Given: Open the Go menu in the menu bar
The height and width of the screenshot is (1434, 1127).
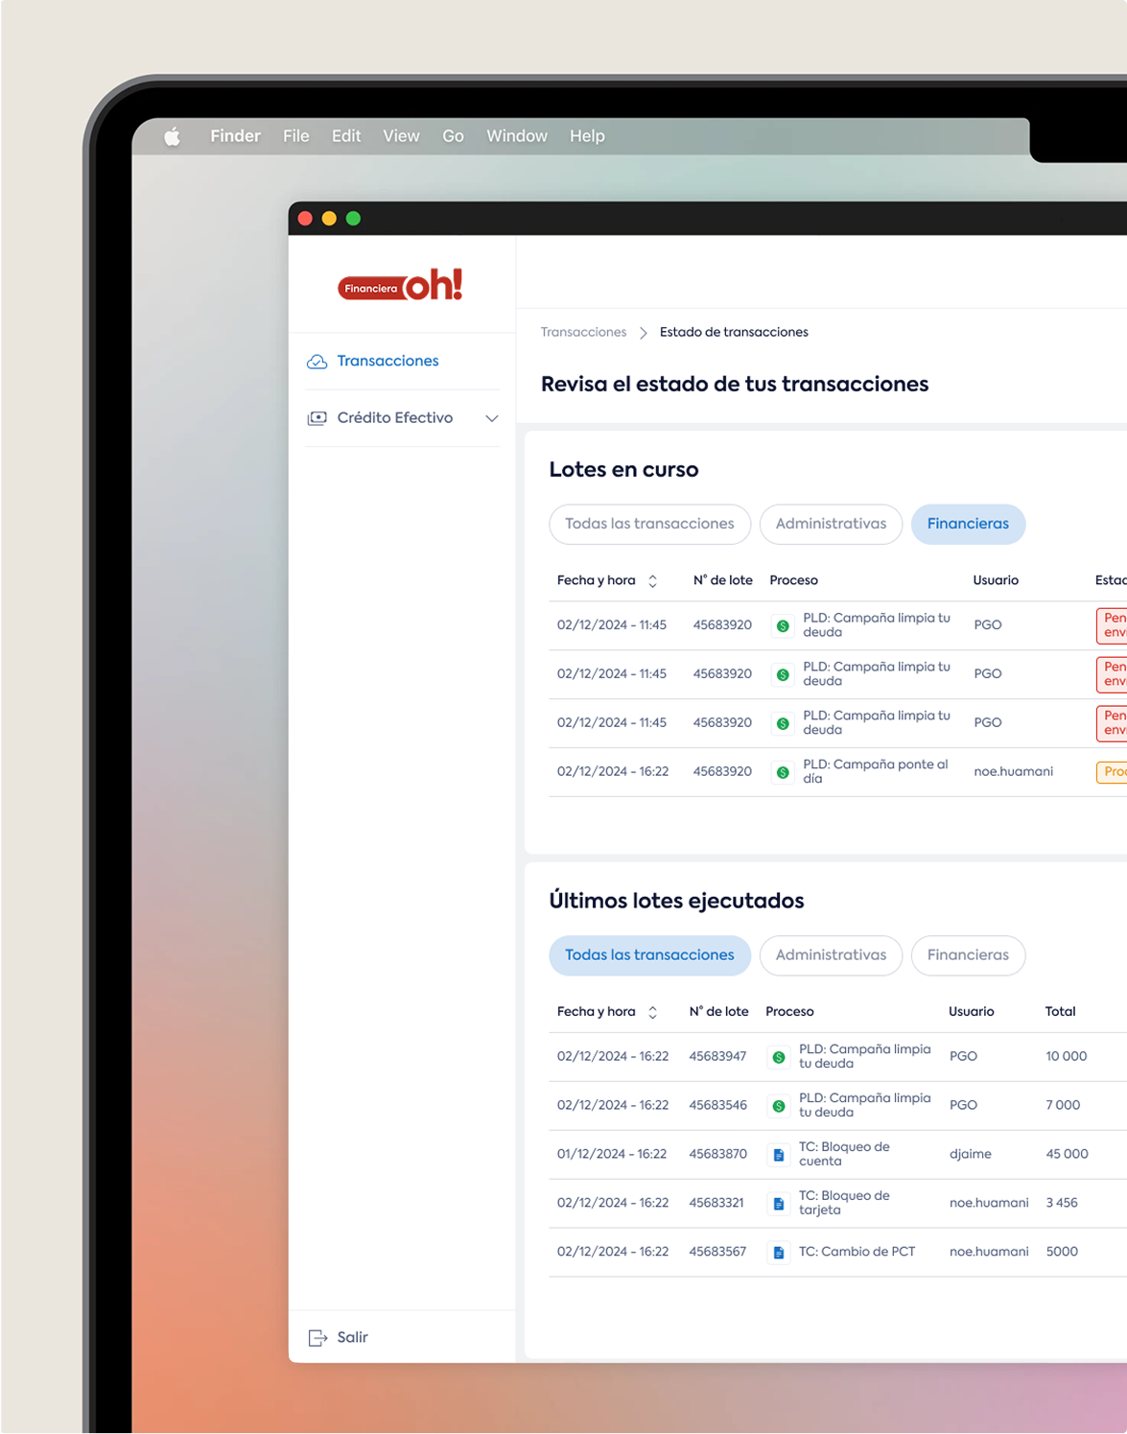Looking at the screenshot, I should [453, 136].
